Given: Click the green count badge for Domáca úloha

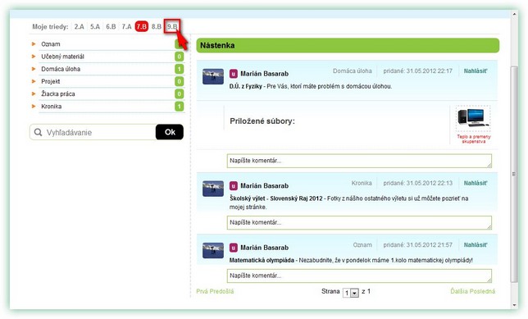Looking at the screenshot, I should [179, 69].
